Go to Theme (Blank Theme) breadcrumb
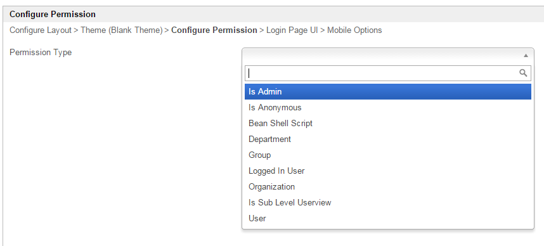544x246 pixels. tap(122, 30)
